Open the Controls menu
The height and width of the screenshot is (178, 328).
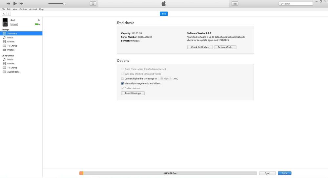(23, 9)
